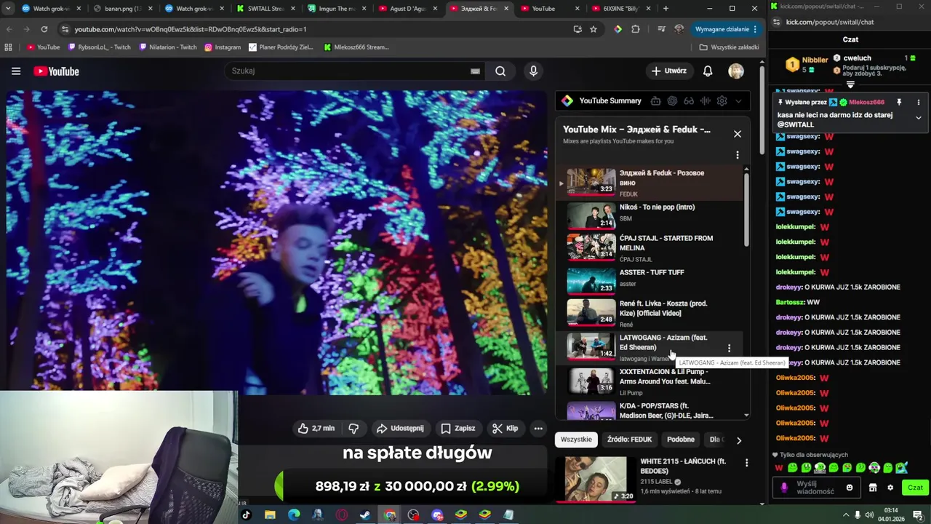Expand the YouTube Summary panel chevron

(738, 101)
